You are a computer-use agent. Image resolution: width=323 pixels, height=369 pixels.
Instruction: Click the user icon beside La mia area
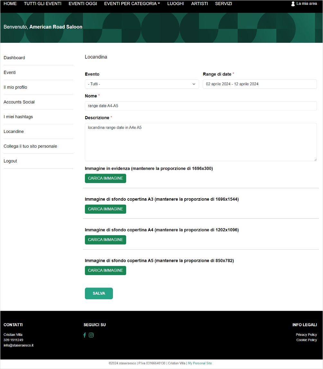293,4
